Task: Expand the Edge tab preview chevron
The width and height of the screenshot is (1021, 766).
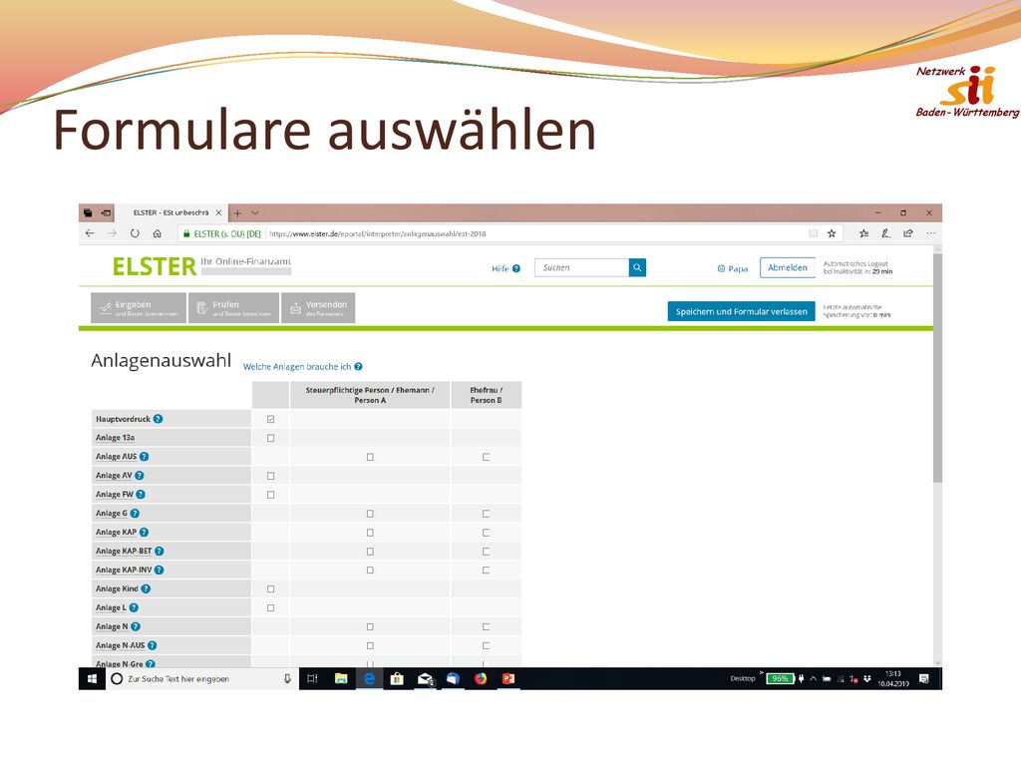Action: pyautogui.click(x=255, y=213)
